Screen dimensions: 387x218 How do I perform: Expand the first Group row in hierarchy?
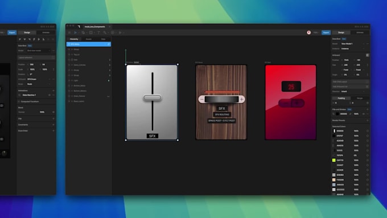point(69,50)
